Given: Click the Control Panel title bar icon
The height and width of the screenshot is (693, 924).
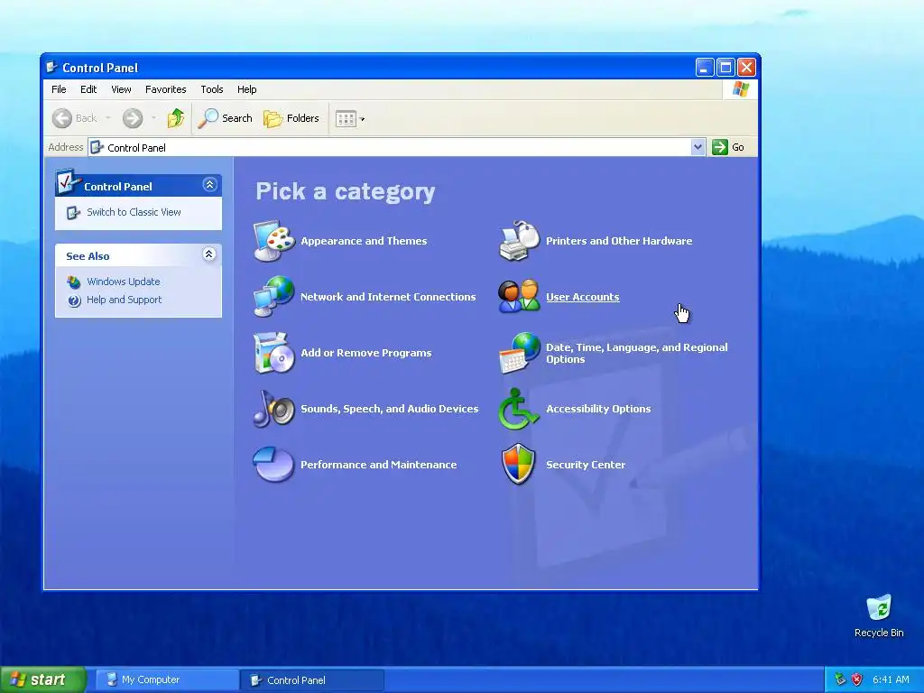Looking at the screenshot, I should point(51,67).
